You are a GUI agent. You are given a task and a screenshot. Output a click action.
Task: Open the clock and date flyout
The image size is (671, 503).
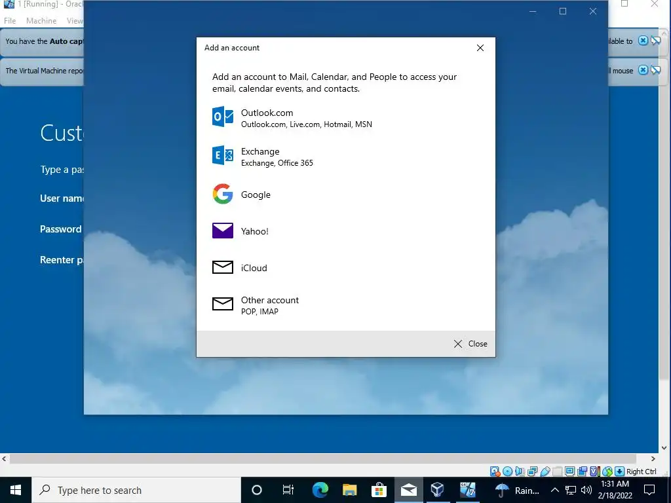click(x=615, y=490)
